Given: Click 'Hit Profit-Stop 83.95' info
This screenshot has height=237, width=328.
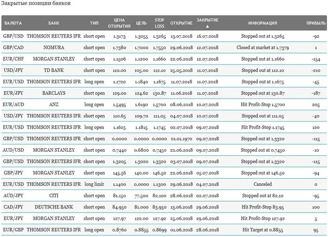Looking at the screenshot, I should tap(262, 207).
